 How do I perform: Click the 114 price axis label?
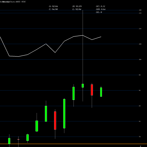pos(140,29)
